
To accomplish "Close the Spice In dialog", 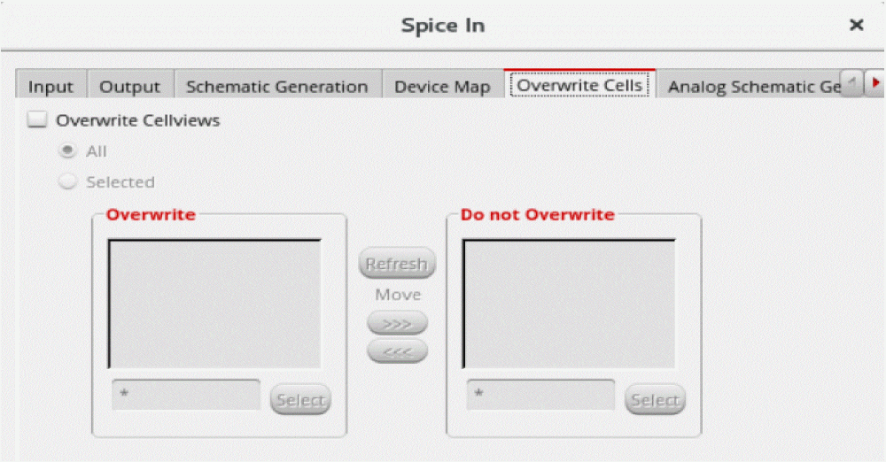I will click(856, 26).
